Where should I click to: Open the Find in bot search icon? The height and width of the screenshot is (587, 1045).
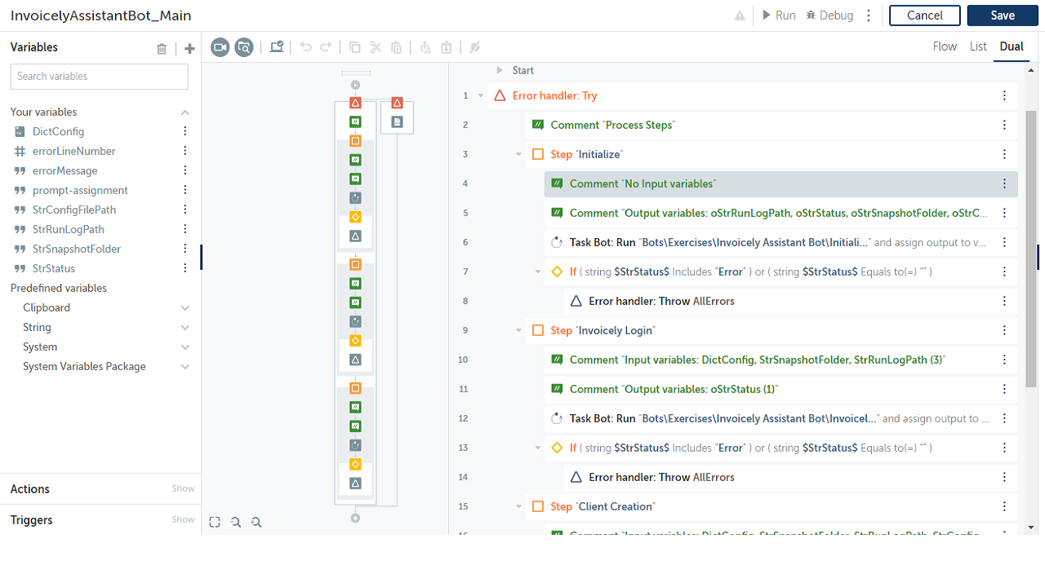pyautogui.click(x=243, y=47)
